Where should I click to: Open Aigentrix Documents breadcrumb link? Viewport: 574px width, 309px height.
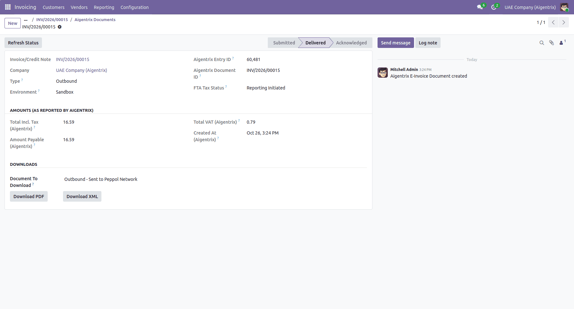click(95, 19)
